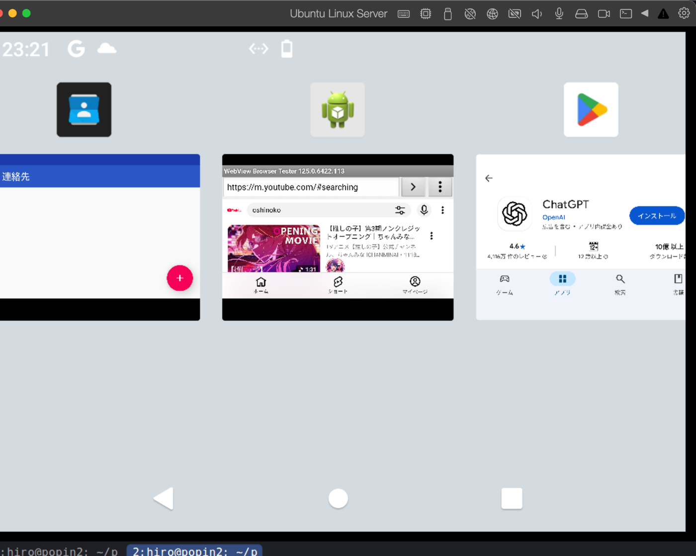This screenshot has width=696, height=556.
Task: Open WebView browser three-dot overflow menu
Action: click(x=440, y=187)
